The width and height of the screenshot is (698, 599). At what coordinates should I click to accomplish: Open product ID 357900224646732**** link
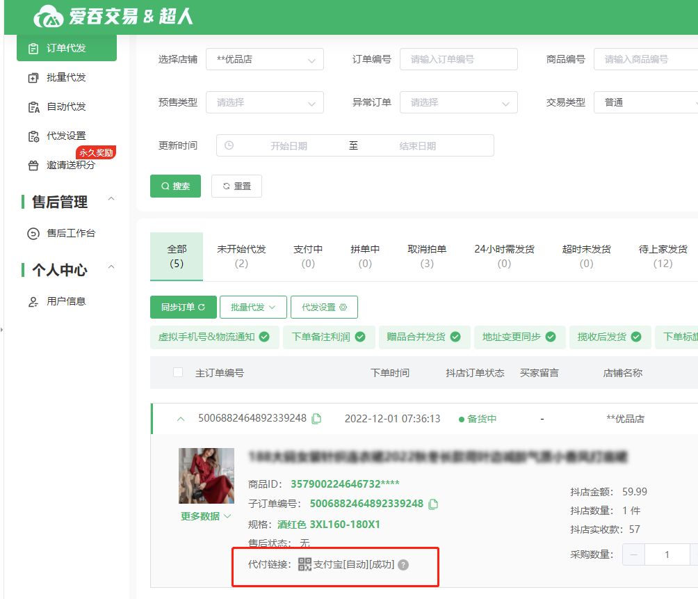[345, 484]
